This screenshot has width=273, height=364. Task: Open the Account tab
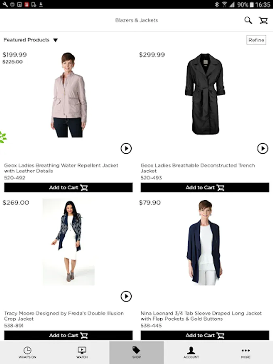tap(191, 352)
